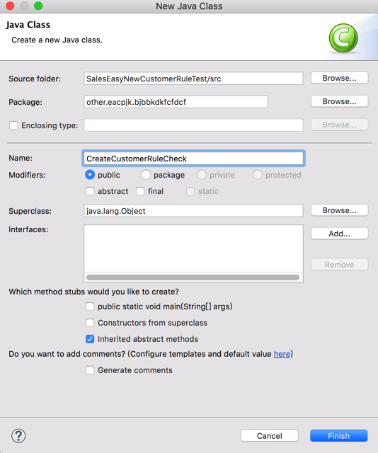
Task: Click the green Java class icon
Action: pyautogui.click(x=343, y=38)
